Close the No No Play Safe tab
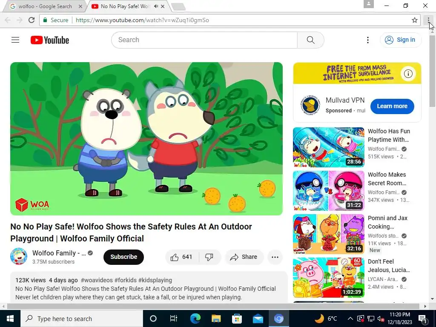The width and height of the screenshot is (436, 327). click(163, 6)
